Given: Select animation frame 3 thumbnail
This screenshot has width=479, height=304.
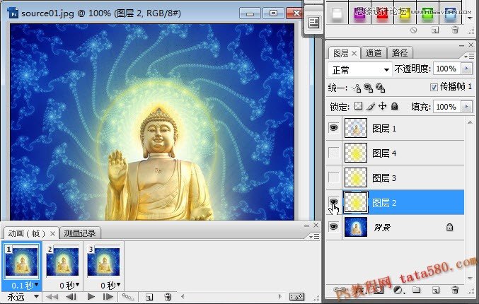Looking at the screenshot, I should coord(103,262).
